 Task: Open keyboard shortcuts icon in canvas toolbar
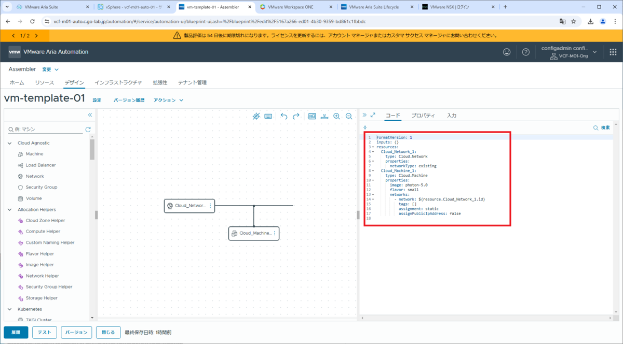click(x=268, y=117)
